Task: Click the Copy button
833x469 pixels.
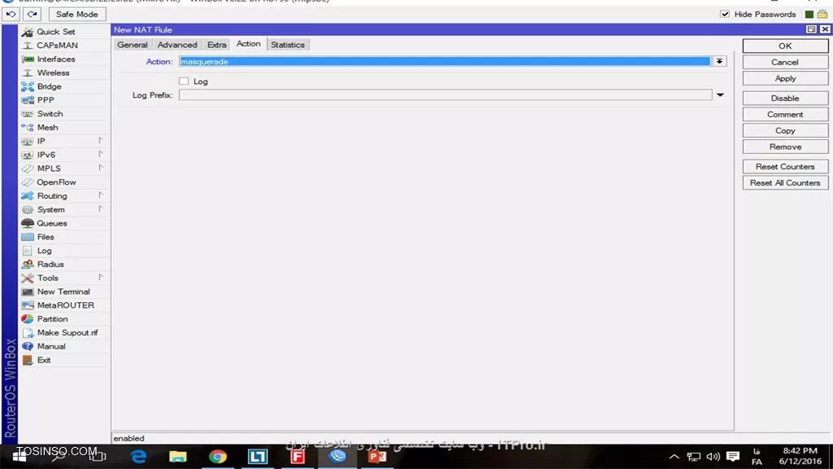Action: pos(785,131)
